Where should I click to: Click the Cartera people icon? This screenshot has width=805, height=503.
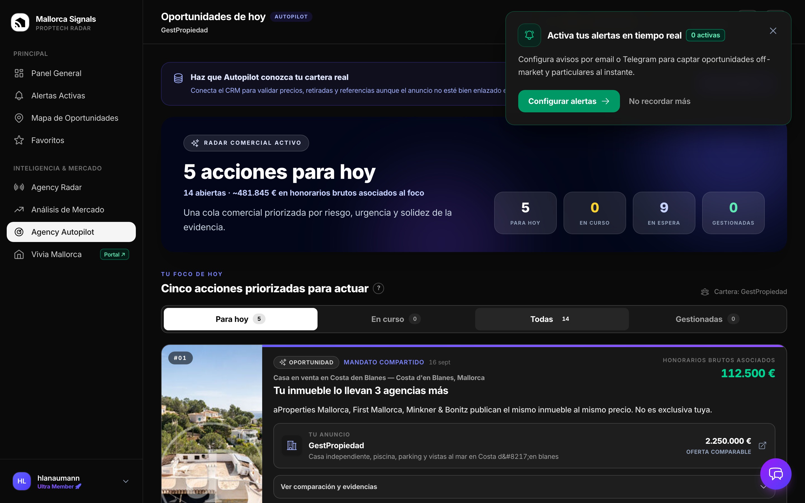[x=705, y=292]
